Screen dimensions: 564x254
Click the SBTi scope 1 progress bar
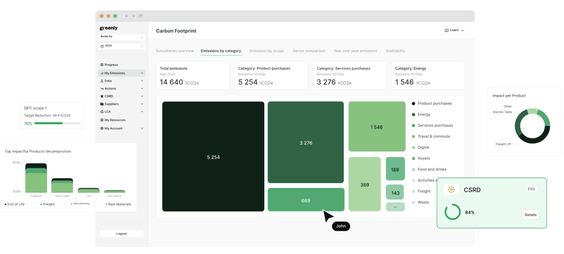[57, 123]
